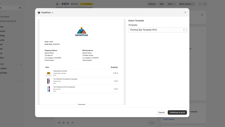Click the hashtag icon in comment box
225x127 pixels.
pos(68,123)
